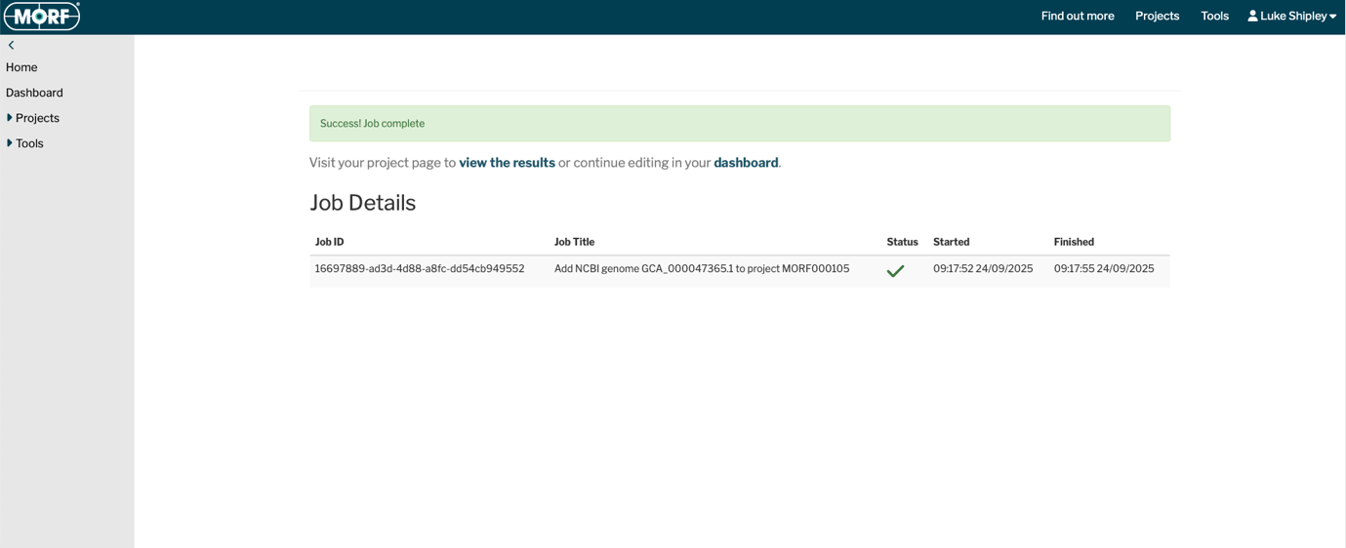The width and height of the screenshot is (1346, 548).
Task: Select Projects in the top navigation bar
Action: pos(1157,16)
